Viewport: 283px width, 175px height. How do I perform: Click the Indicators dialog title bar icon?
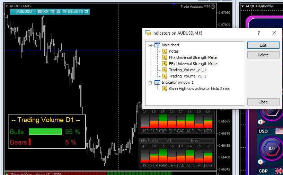(148, 33)
